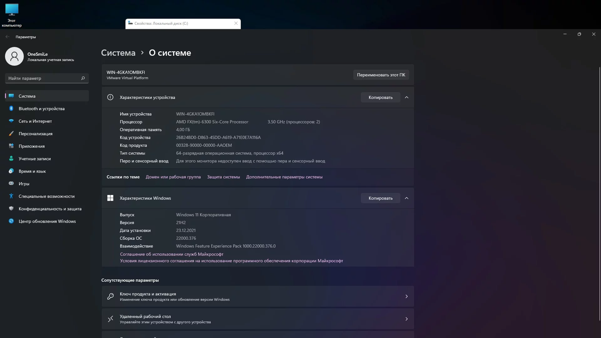Open Remote Desktop settings chevron
This screenshot has width=601, height=338.
(407, 319)
